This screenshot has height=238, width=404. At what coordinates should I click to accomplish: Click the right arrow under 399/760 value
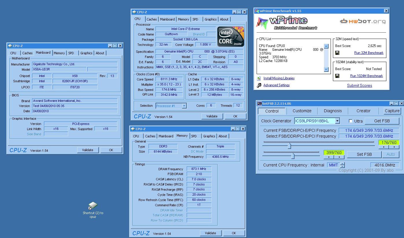click(x=339, y=157)
